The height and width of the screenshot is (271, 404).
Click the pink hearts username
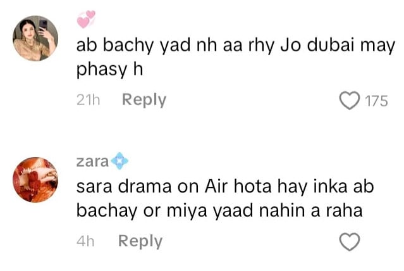pyautogui.click(x=87, y=19)
